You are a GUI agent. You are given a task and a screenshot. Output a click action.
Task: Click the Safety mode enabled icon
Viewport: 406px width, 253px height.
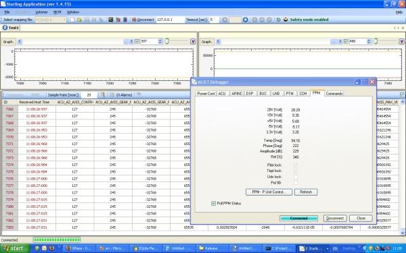coord(286,20)
